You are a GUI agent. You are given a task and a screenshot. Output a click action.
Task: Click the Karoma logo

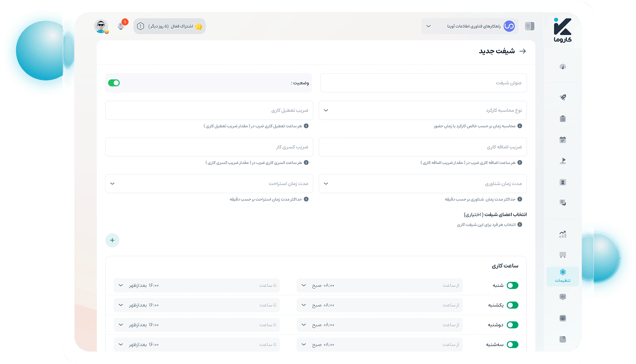(x=563, y=30)
